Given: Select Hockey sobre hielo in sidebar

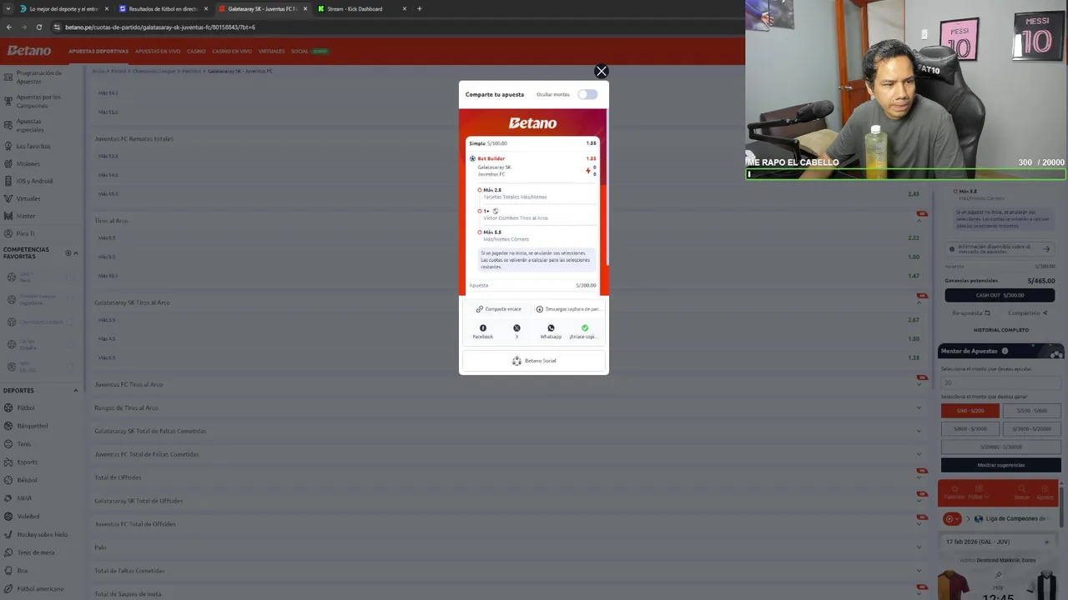Looking at the screenshot, I should tap(43, 534).
